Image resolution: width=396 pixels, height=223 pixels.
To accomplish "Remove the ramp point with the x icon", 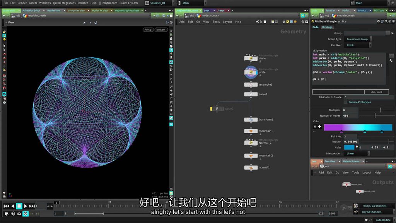I will (315, 127).
